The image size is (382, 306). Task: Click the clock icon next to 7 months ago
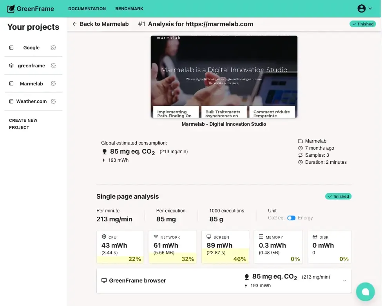301,148
